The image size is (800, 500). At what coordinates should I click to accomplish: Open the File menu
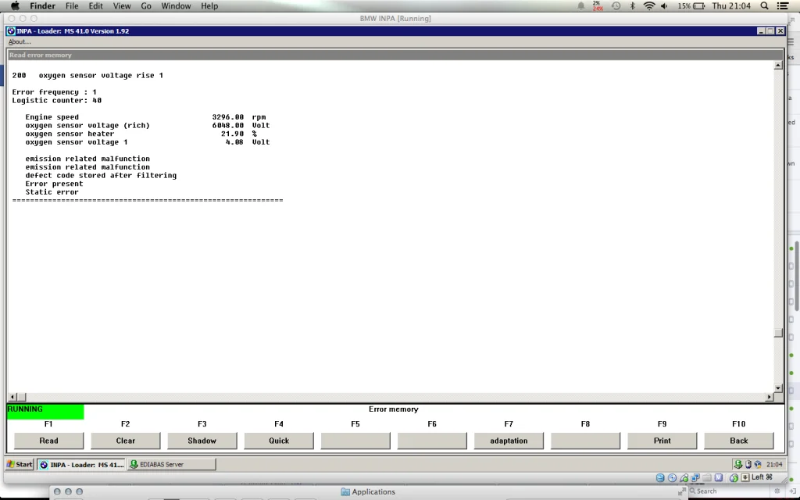click(71, 6)
